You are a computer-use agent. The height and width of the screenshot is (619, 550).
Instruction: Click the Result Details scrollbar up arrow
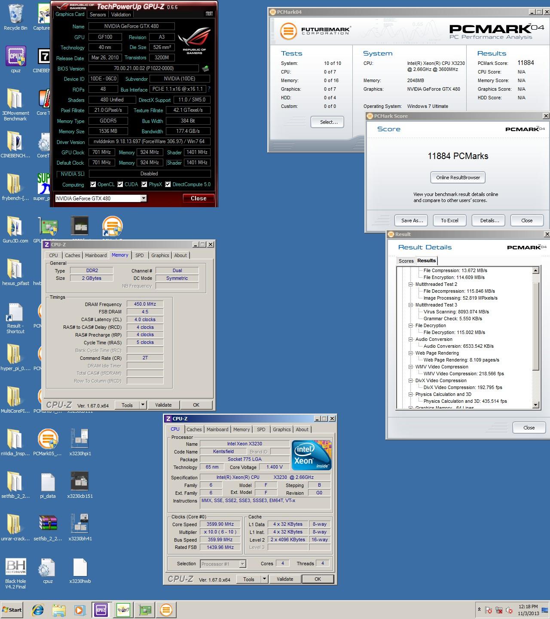pyautogui.click(x=536, y=270)
